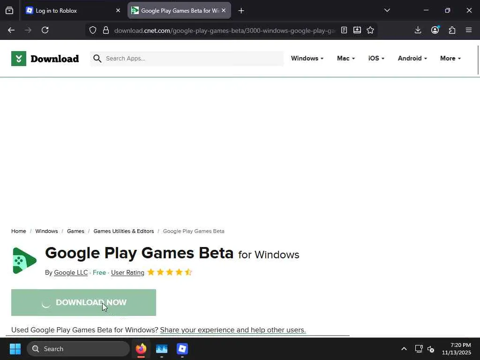Open the extensions puzzle icon
This screenshot has height=360, width=480.
(x=452, y=30)
